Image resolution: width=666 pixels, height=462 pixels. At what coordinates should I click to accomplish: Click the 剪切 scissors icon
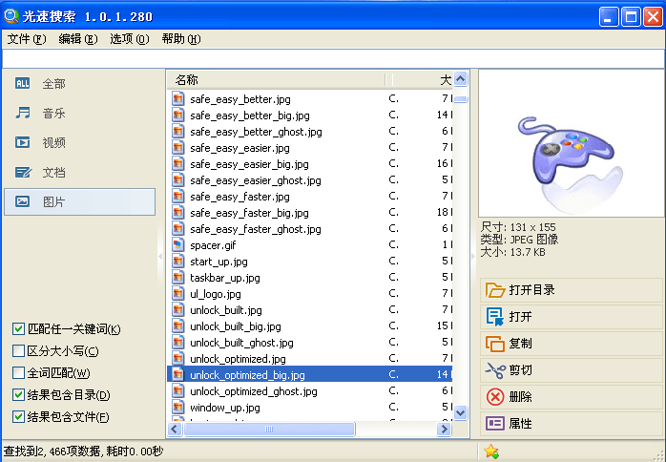click(x=494, y=370)
